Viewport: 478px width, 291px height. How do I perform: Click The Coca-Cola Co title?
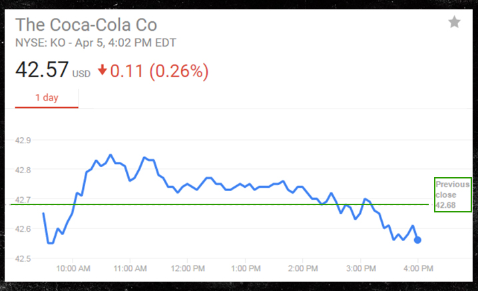click(x=87, y=25)
